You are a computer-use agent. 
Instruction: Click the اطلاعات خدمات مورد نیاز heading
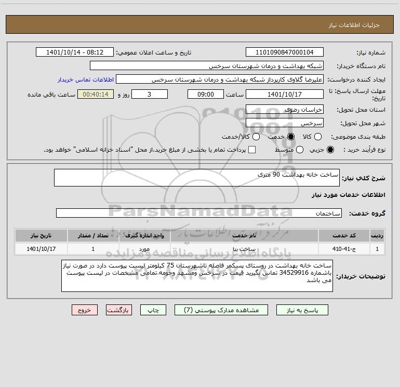tap(349, 195)
